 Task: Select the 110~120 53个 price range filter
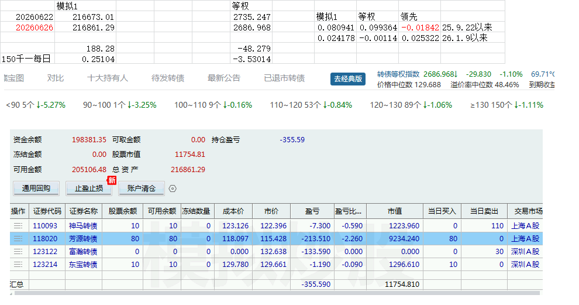pyautogui.click(x=311, y=105)
